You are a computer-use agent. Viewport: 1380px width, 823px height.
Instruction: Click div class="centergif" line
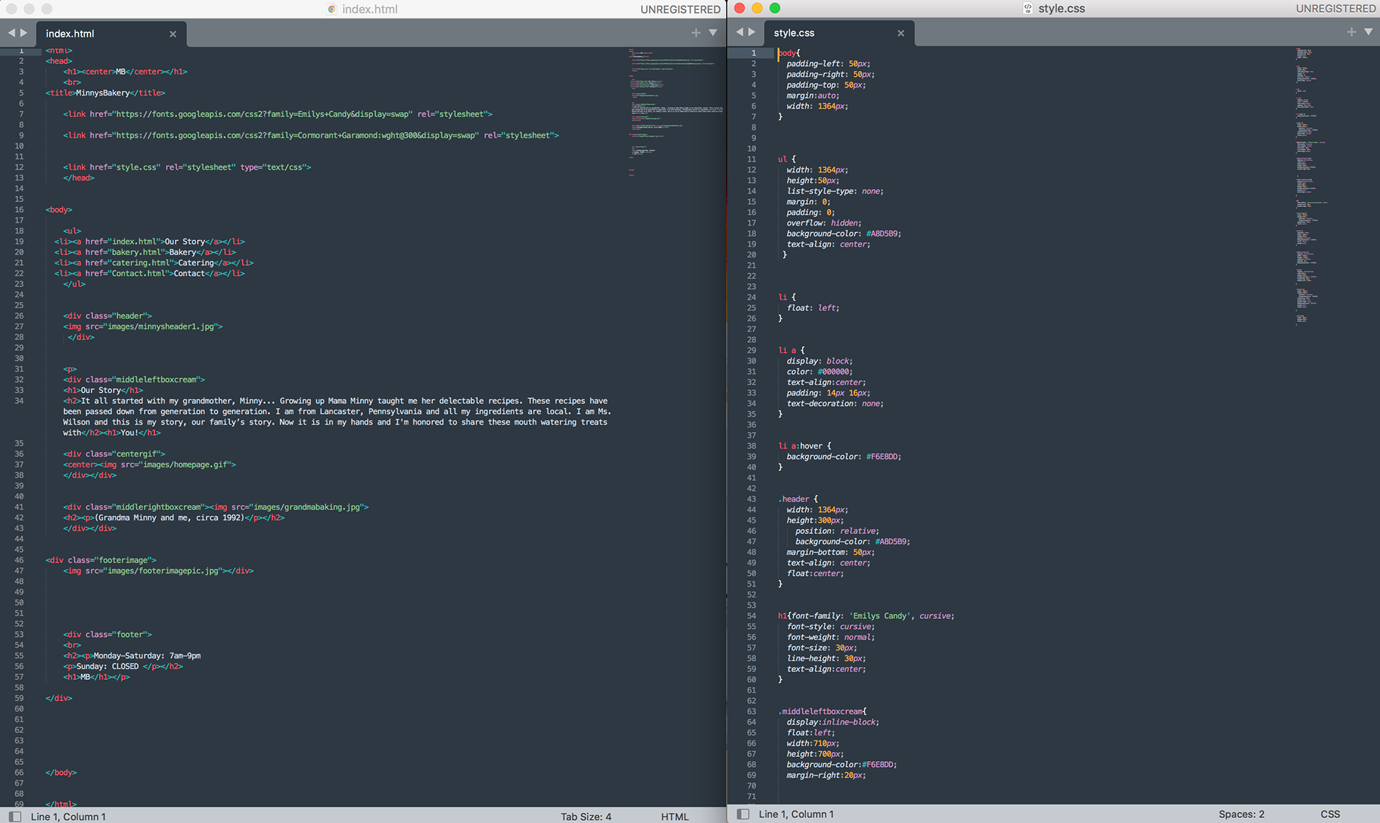(114, 454)
